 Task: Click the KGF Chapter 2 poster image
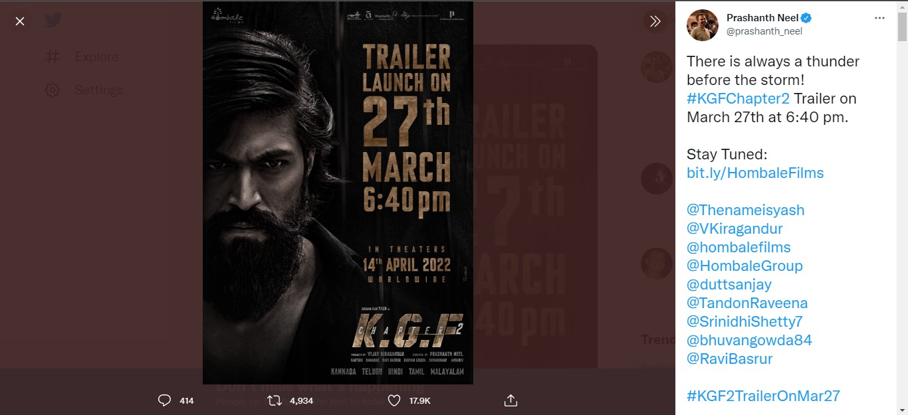click(338, 193)
